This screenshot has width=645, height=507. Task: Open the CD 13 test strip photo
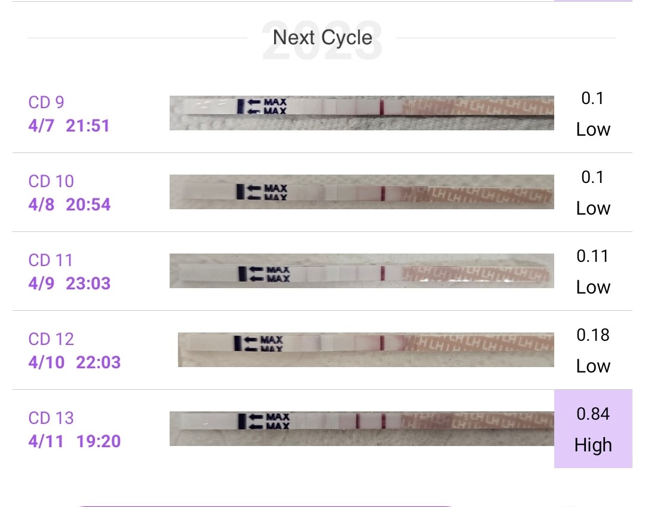click(x=361, y=428)
